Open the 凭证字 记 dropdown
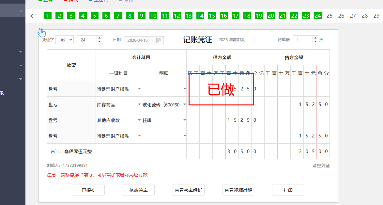383x205 pixels. 65,40
